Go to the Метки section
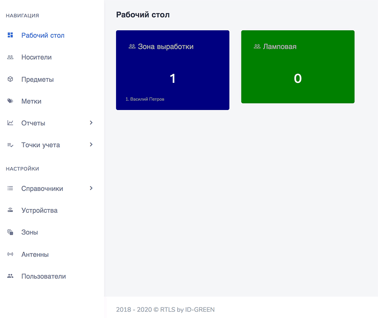Viewport: 378px width, 318px height. [x=31, y=101]
